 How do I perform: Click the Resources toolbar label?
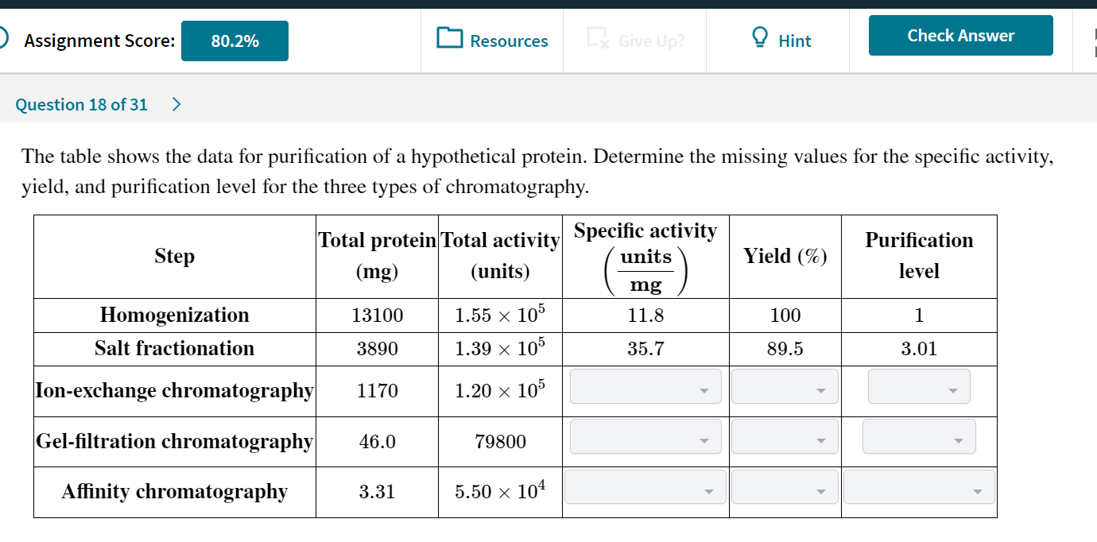[510, 41]
